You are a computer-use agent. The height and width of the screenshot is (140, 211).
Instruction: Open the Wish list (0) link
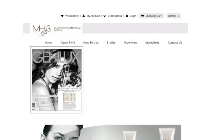click(72, 16)
